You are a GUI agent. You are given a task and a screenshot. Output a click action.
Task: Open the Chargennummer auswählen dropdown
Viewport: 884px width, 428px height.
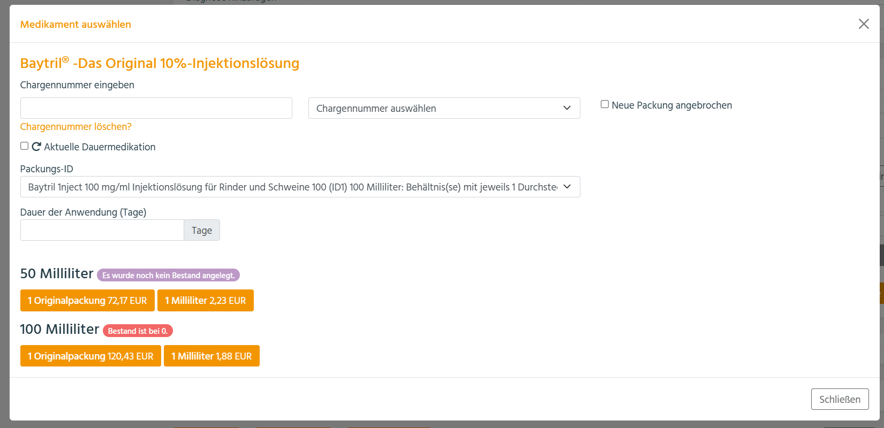[444, 108]
